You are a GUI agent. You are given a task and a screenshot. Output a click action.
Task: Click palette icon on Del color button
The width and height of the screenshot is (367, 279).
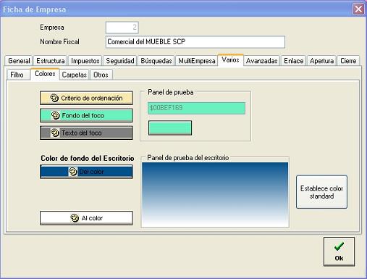point(72,172)
